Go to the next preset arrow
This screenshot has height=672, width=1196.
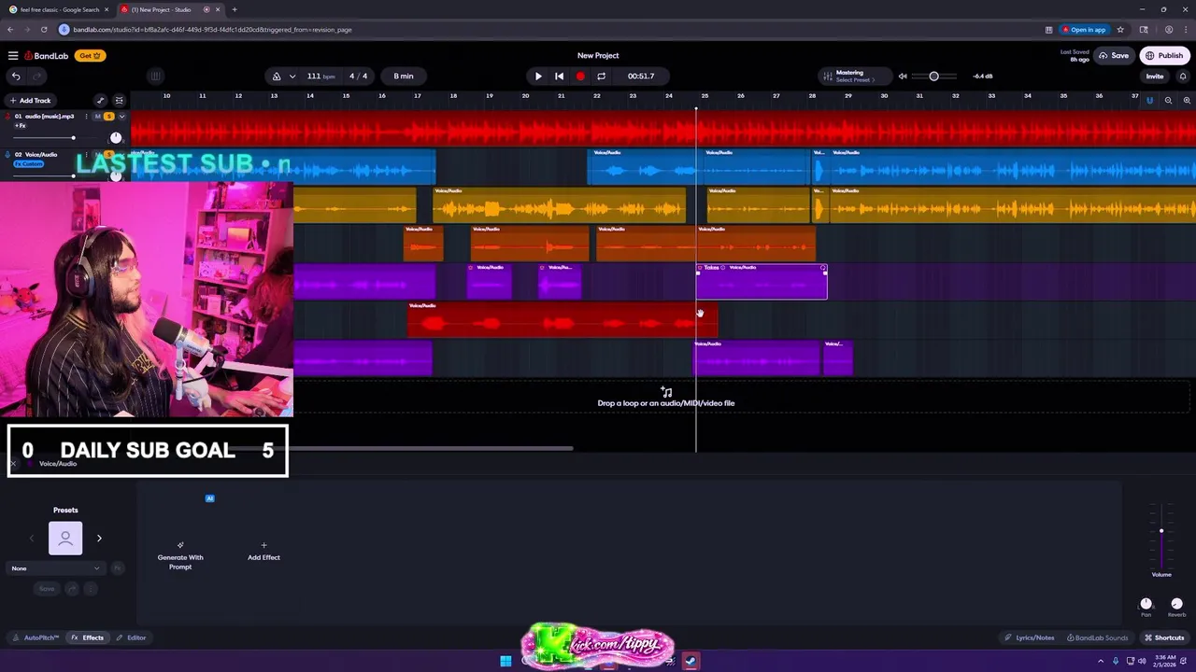(x=99, y=539)
